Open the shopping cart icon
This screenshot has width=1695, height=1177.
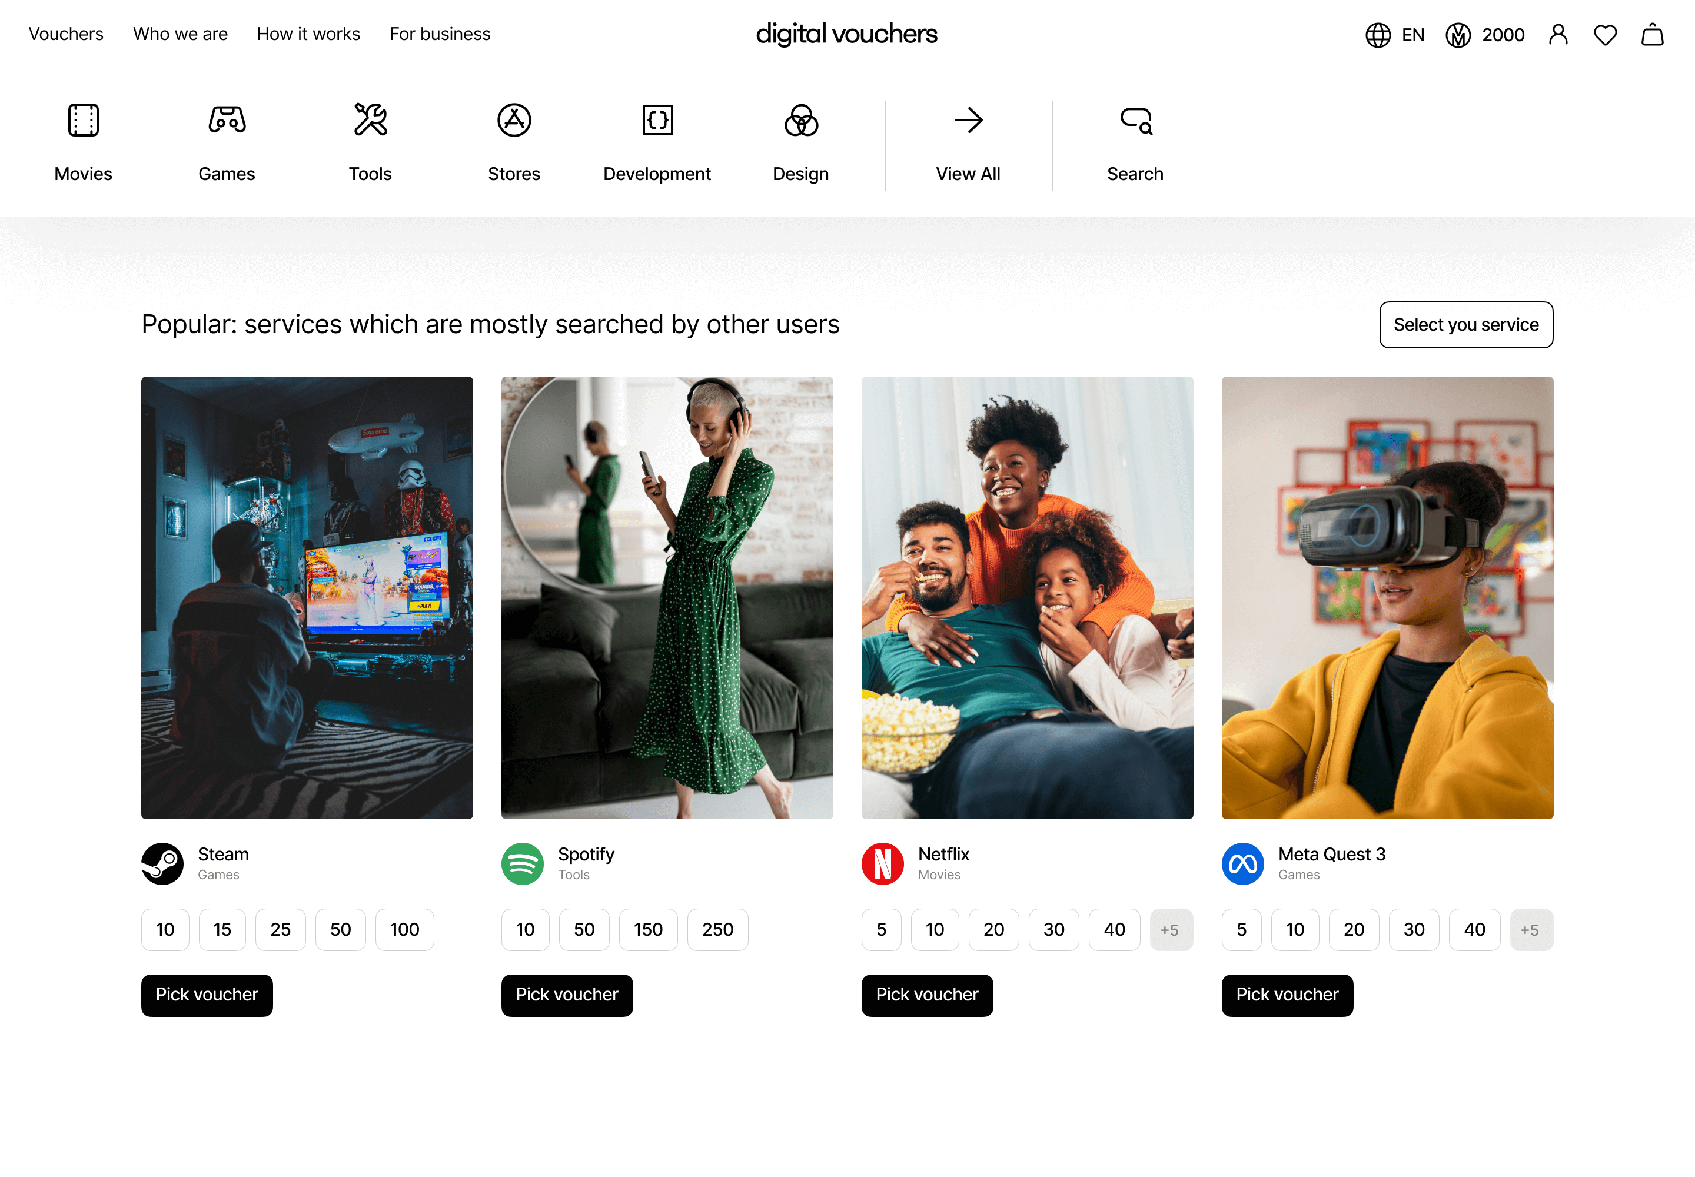(x=1652, y=35)
